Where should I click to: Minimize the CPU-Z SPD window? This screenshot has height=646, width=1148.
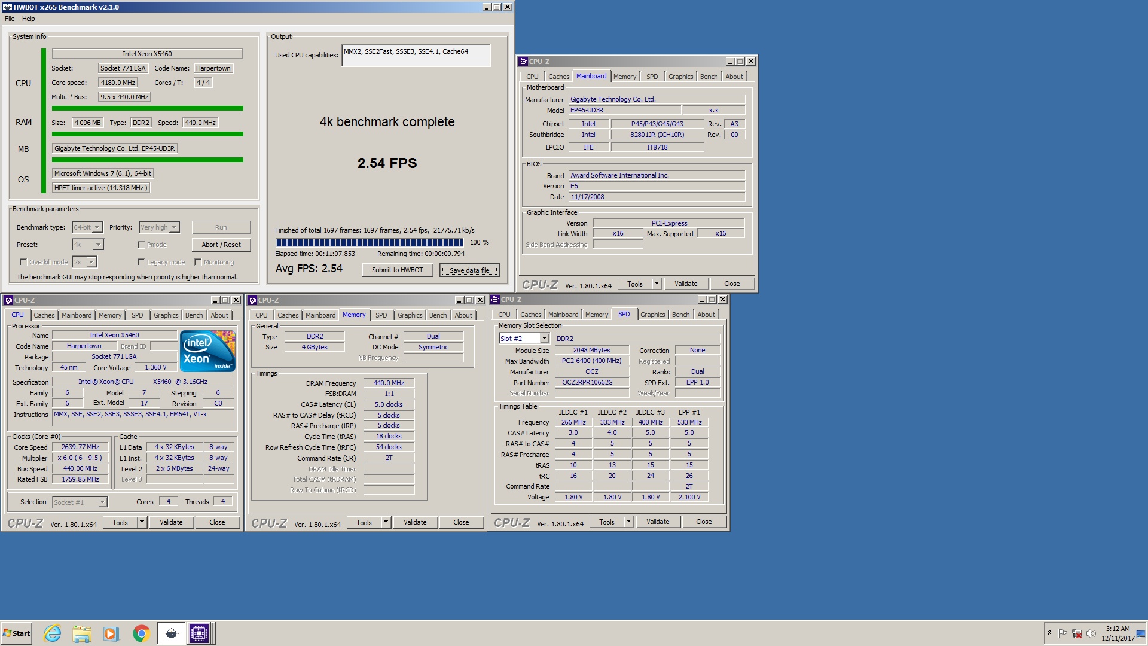tap(701, 300)
